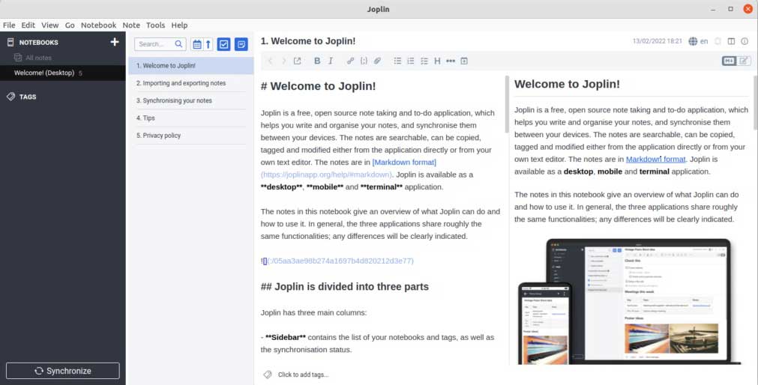This screenshot has width=758, height=385.
Task: Toggle editor layout view icon
Action: point(730,41)
